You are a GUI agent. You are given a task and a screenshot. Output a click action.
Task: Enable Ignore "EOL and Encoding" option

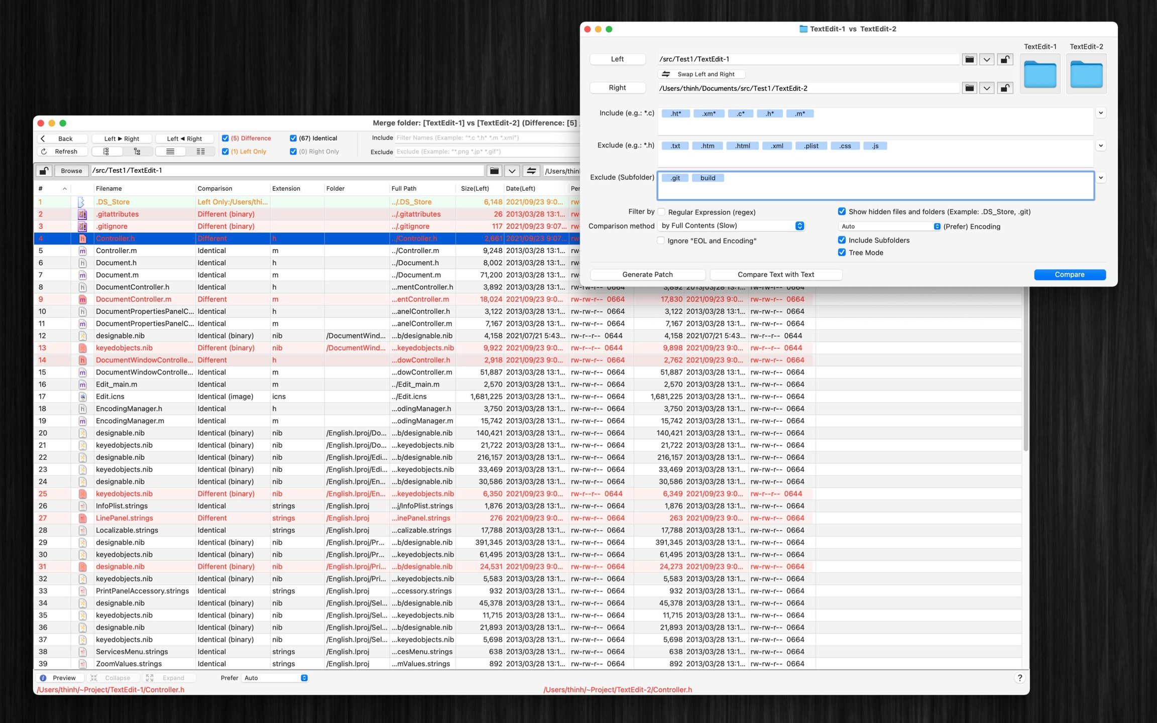(661, 241)
